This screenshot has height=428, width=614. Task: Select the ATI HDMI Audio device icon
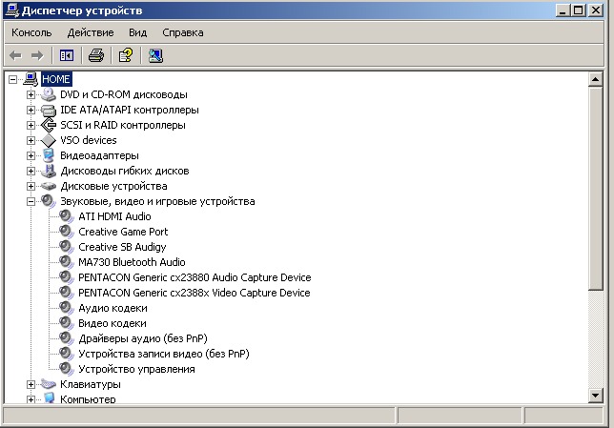click(66, 216)
